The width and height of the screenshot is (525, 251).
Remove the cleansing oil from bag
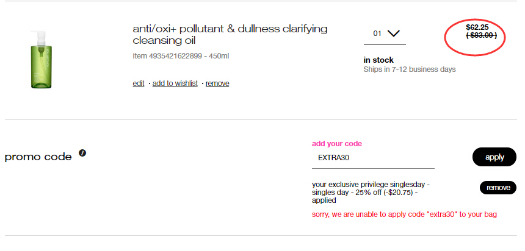(217, 83)
